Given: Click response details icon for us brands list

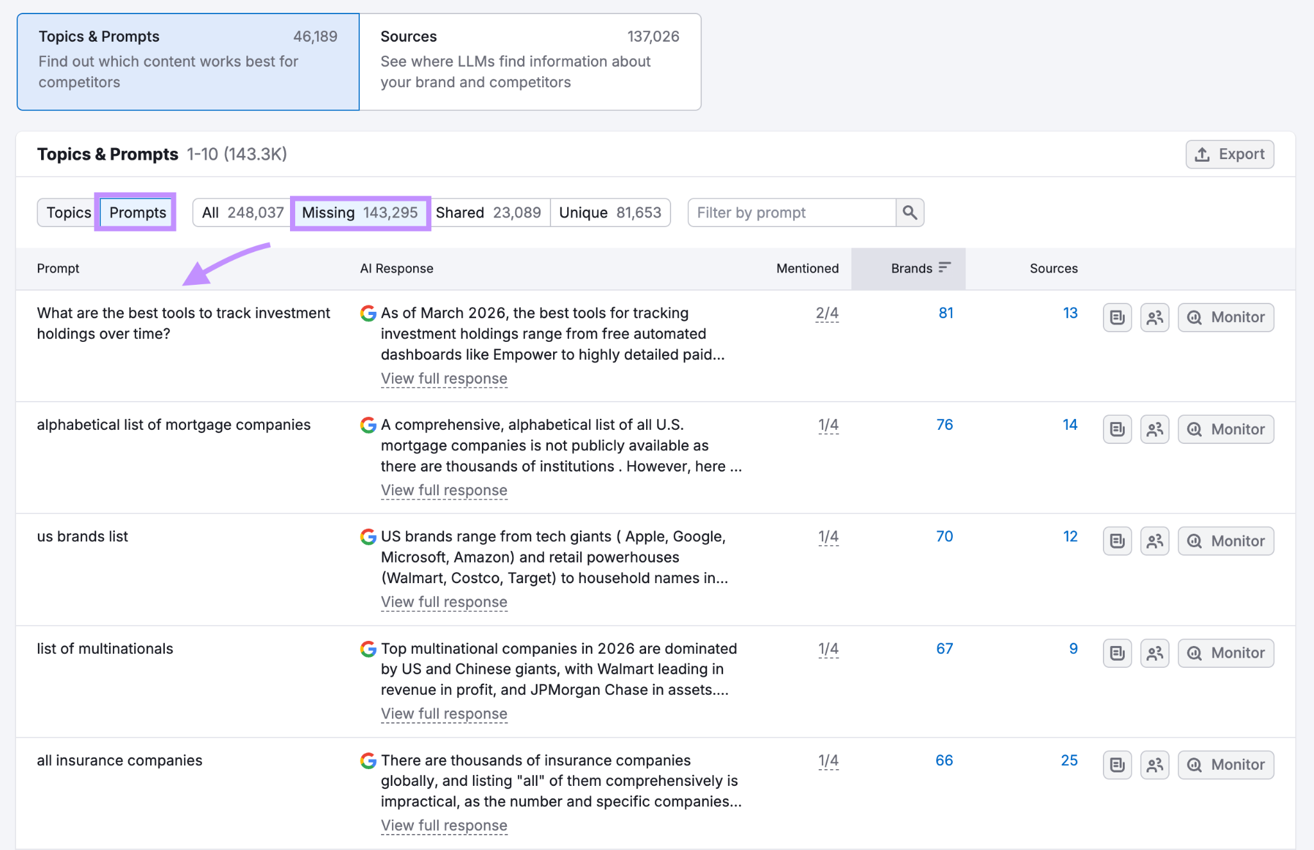Looking at the screenshot, I should pyautogui.click(x=1117, y=541).
